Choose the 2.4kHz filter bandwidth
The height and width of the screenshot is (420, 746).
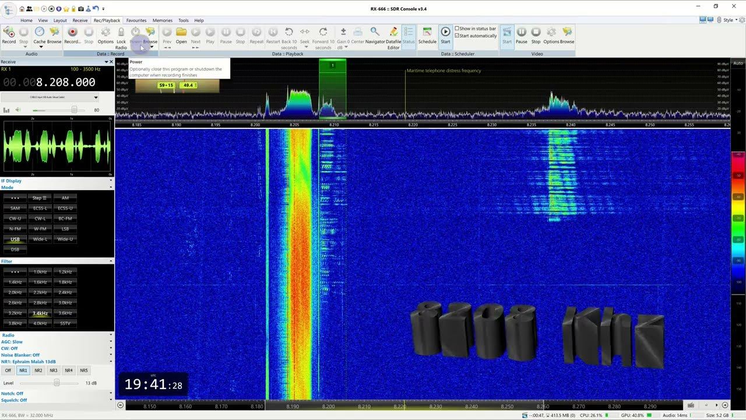click(x=65, y=292)
